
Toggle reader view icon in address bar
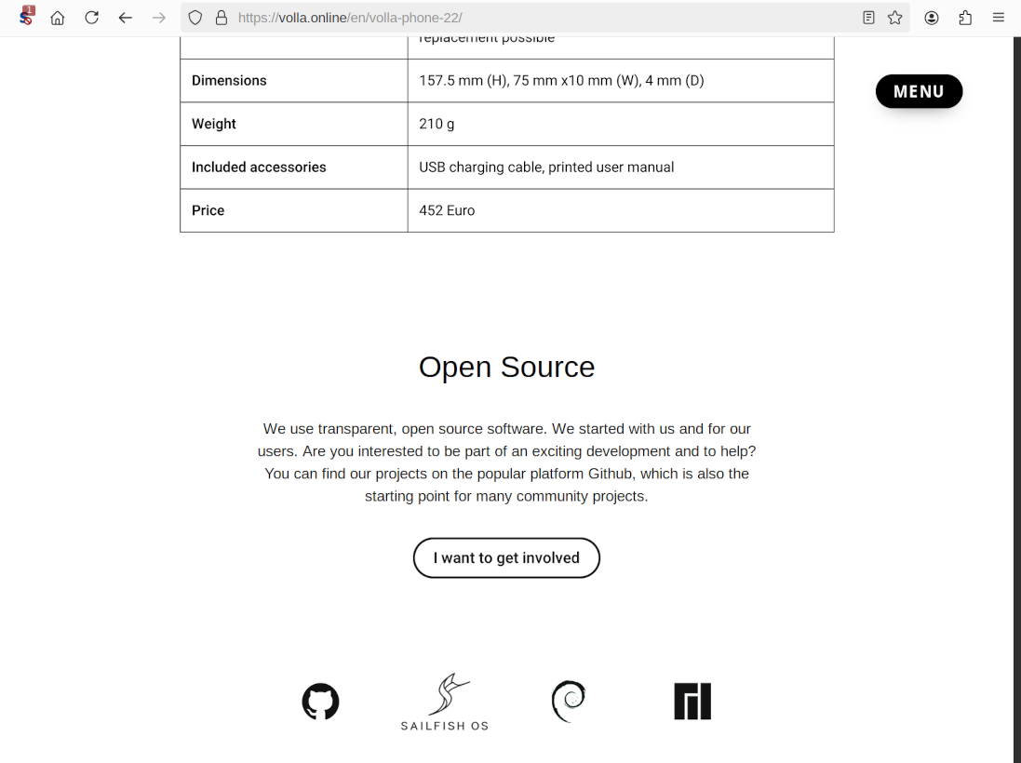(868, 18)
